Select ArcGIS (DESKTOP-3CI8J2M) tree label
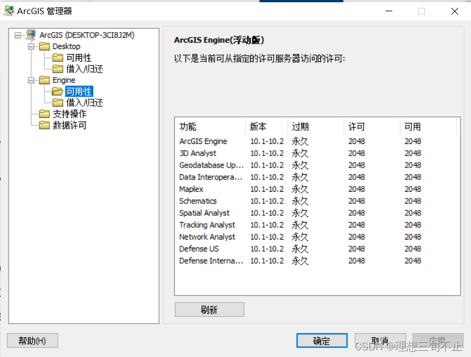 coord(87,35)
